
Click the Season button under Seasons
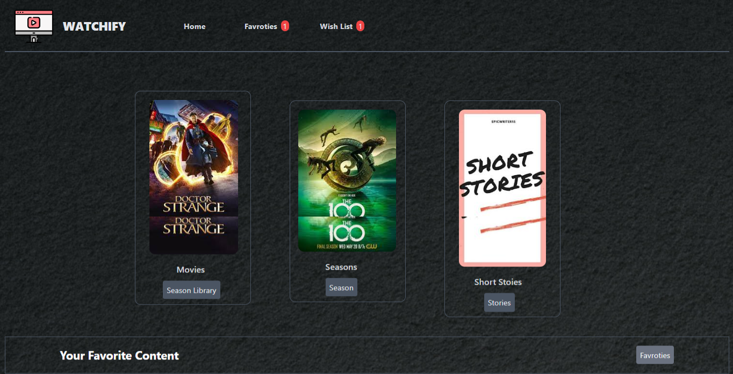coord(341,287)
